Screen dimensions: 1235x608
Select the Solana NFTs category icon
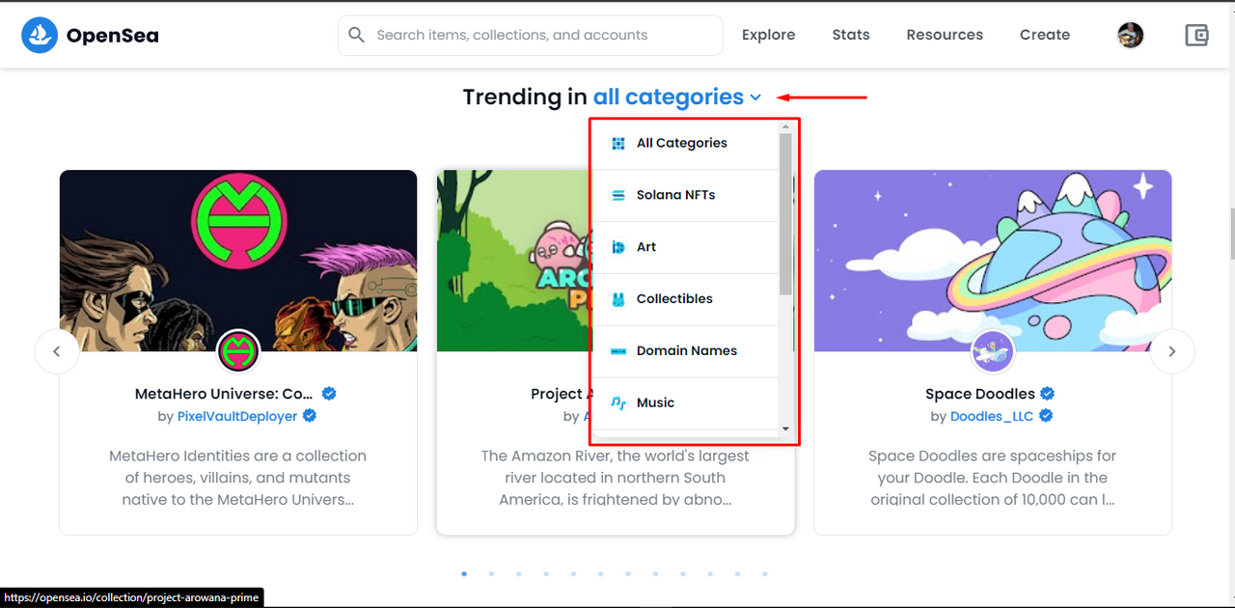point(618,195)
